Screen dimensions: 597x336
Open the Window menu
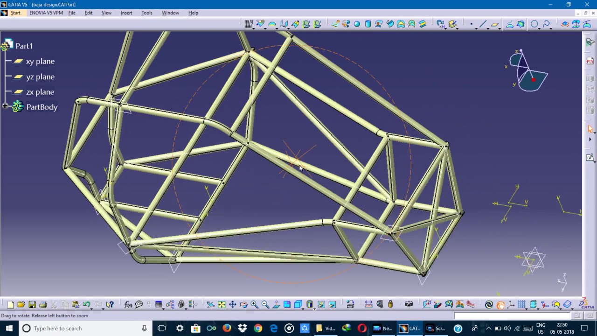[170, 13]
